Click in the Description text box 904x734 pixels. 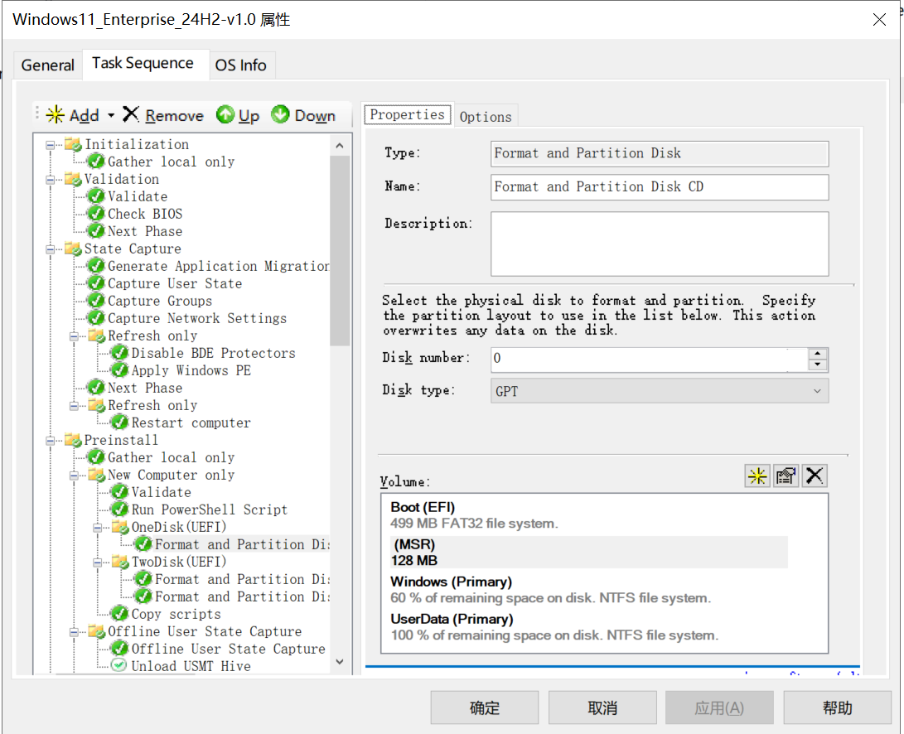click(659, 244)
